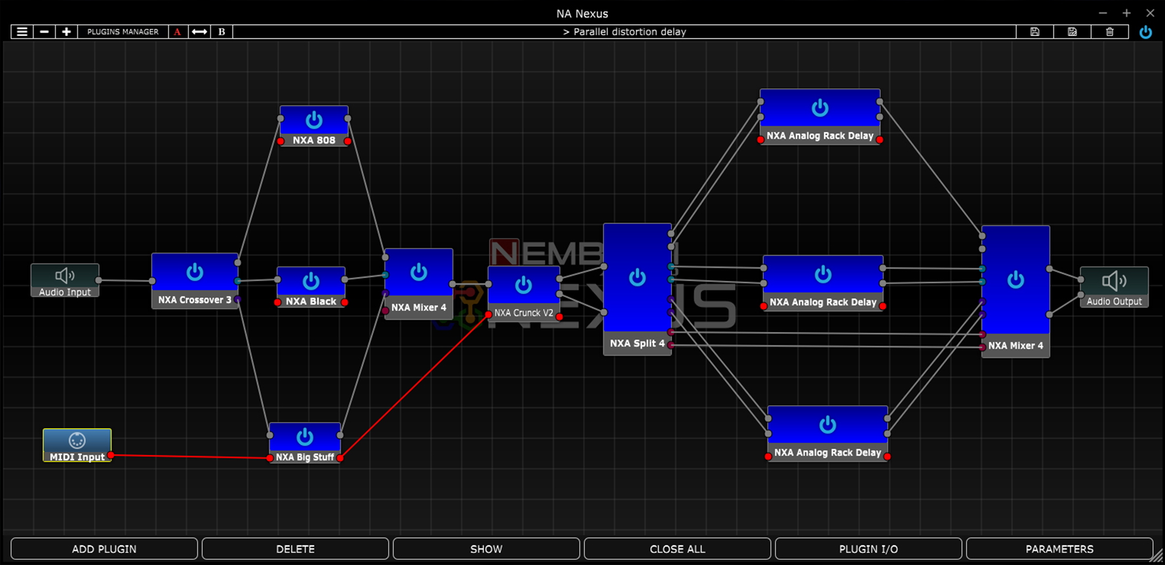
Task: Click the save preset floppy icon
Action: click(1035, 31)
